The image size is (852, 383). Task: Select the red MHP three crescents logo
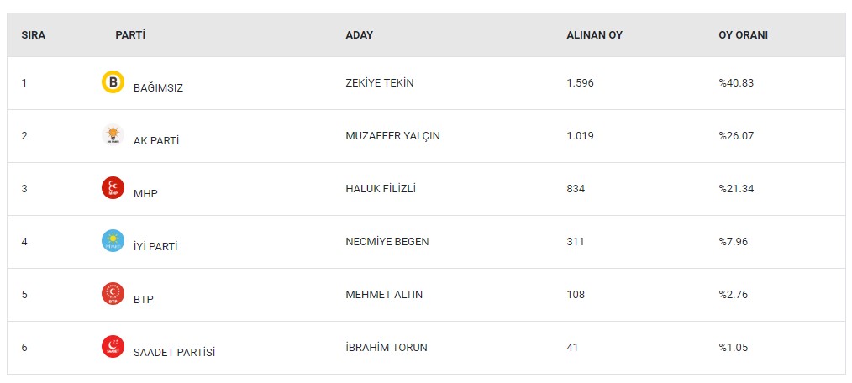pos(113,188)
